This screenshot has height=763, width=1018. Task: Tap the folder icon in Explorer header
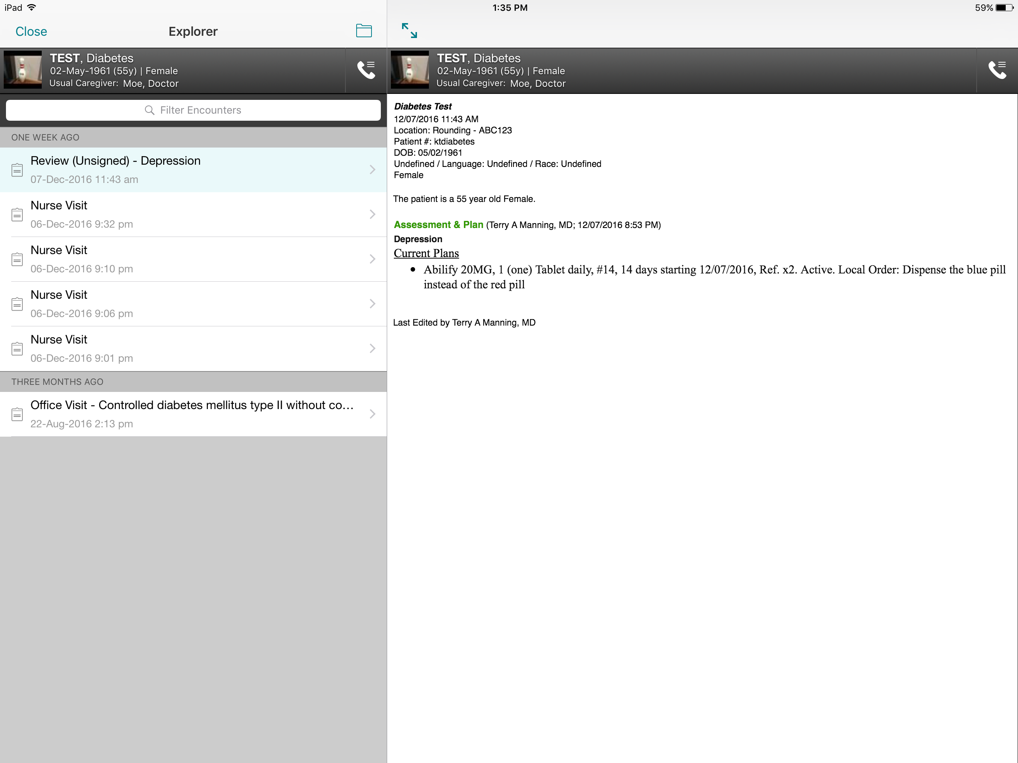click(x=364, y=31)
